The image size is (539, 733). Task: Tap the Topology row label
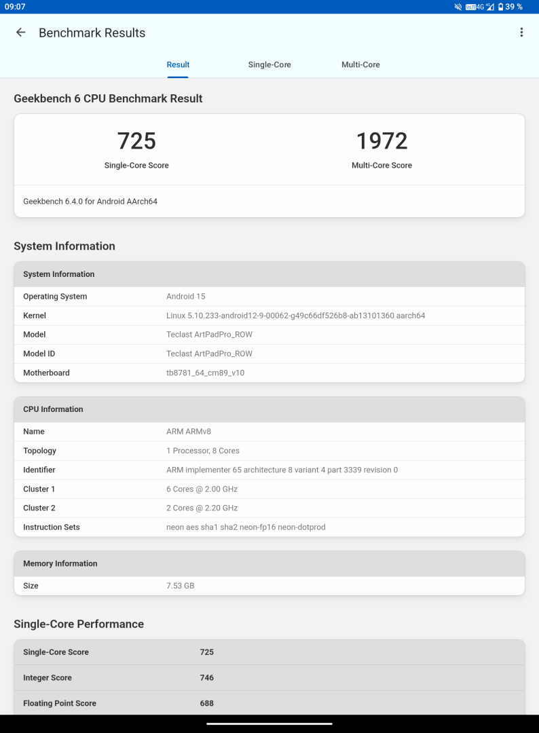40,451
